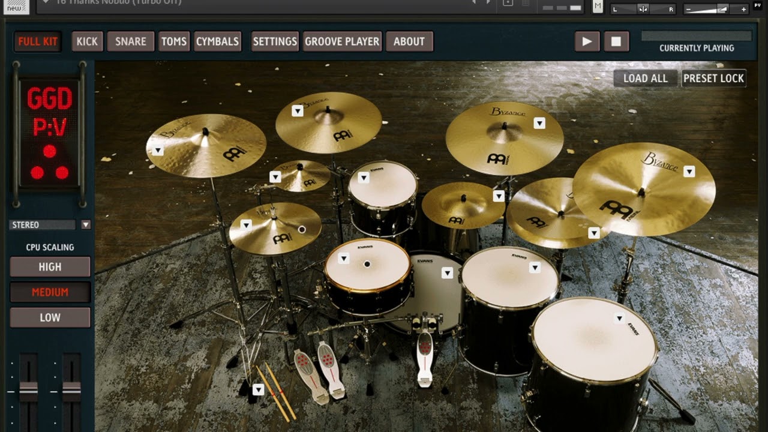Open the dropdown on the cymbal right of the rack tom
The image size is (768, 432).
tap(539, 123)
